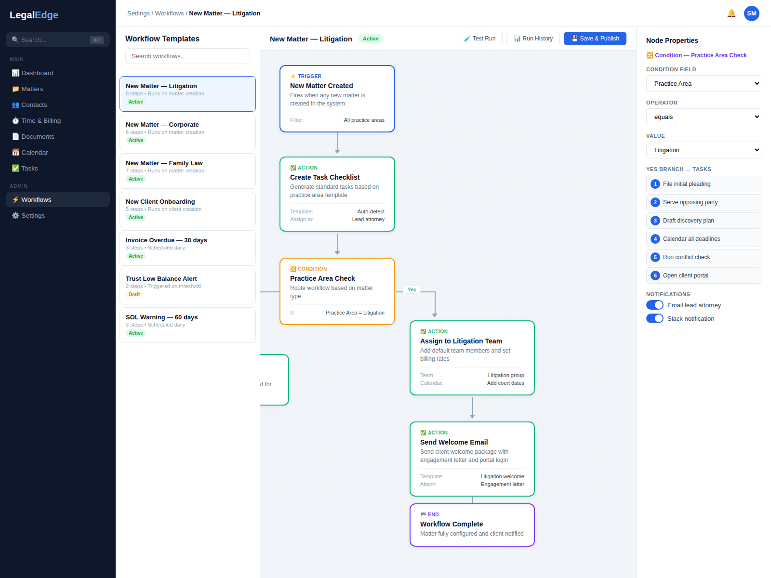Select Trust Low Balance Alert template
The image size is (771, 578).
click(x=187, y=287)
